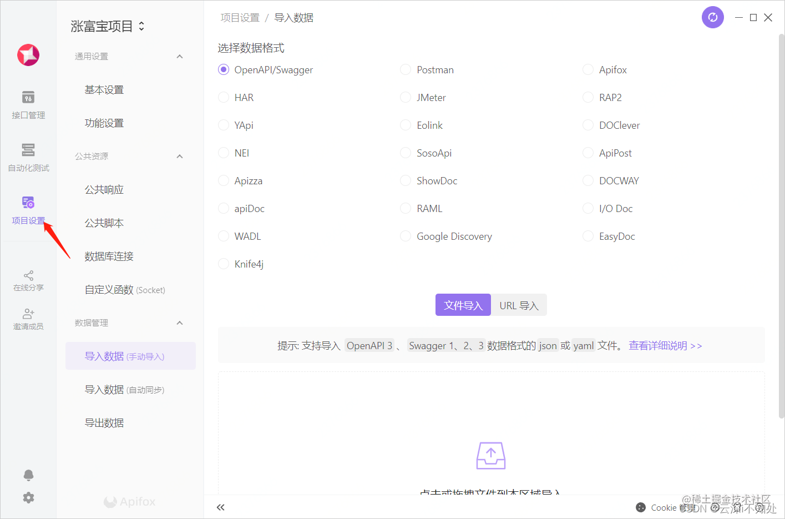785x519 pixels.
Task: Collapse the 通用设置 section
Action: (x=179, y=57)
